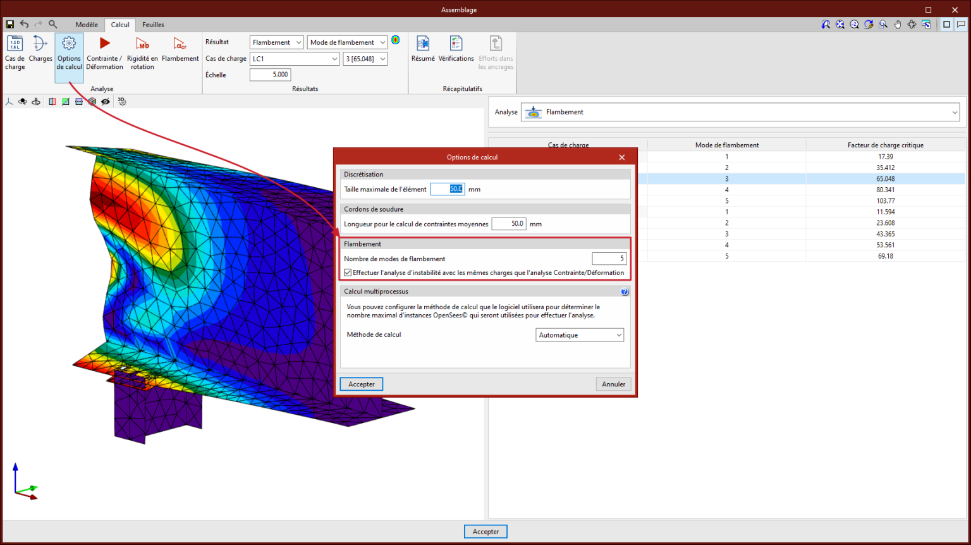Image resolution: width=971 pixels, height=545 pixels.
Task: Open the Rigidité en rotation analysis
Action: (142, 44)
